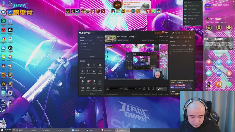Open the QQ penguin icon in the top bar
Screen dimensions: 235x132
pos(113,11)
